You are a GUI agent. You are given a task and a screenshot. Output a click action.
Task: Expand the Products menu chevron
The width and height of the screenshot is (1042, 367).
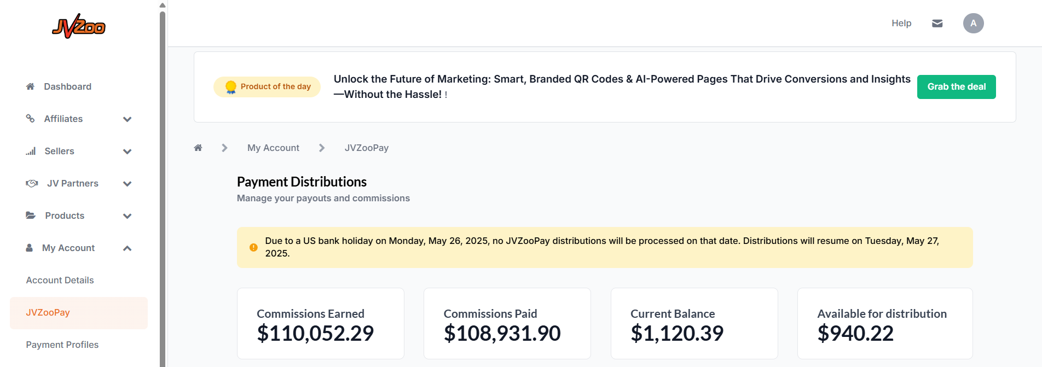128,216
